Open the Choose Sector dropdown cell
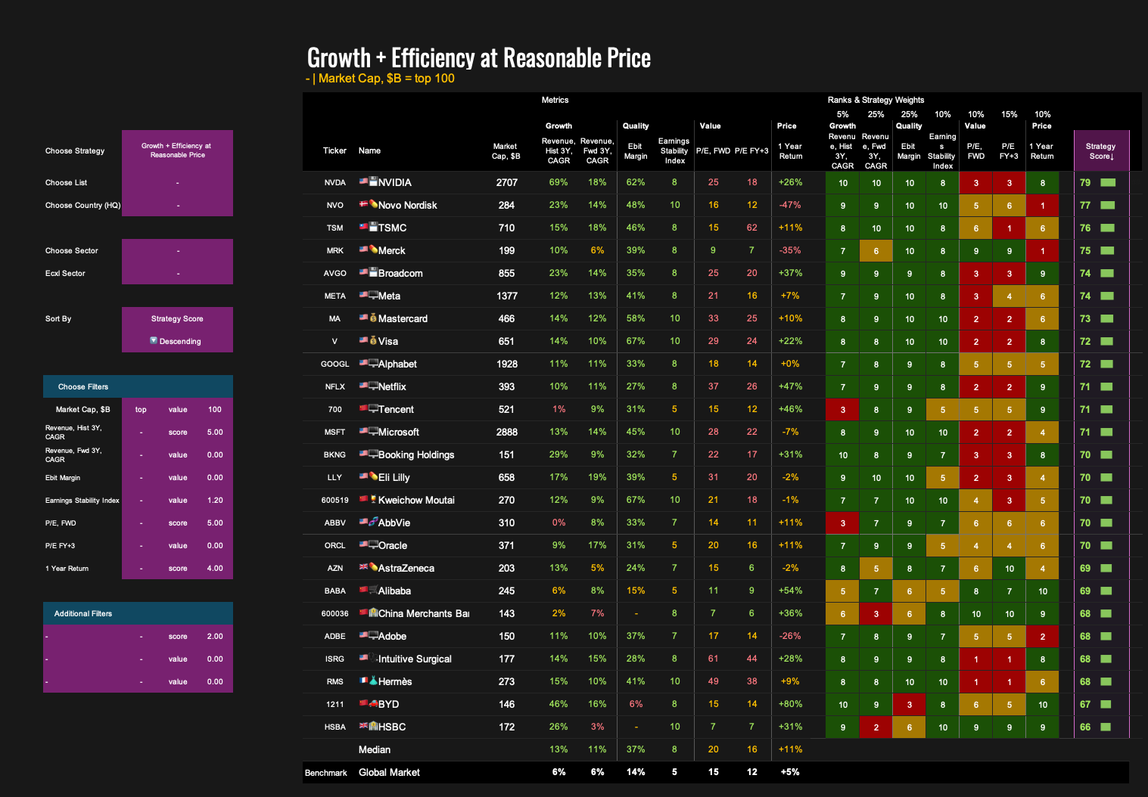The width and height of the screenshot is (1148, 797). 177,250
